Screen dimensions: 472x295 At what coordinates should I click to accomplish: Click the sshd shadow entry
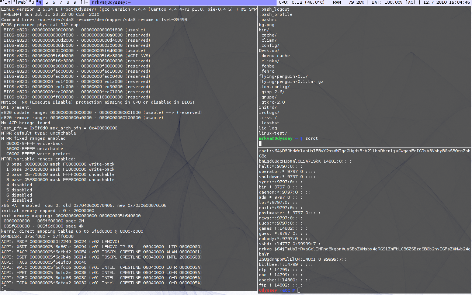291,244
